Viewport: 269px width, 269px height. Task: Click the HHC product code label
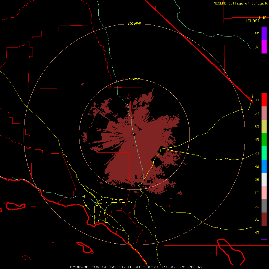pos(262,18)
